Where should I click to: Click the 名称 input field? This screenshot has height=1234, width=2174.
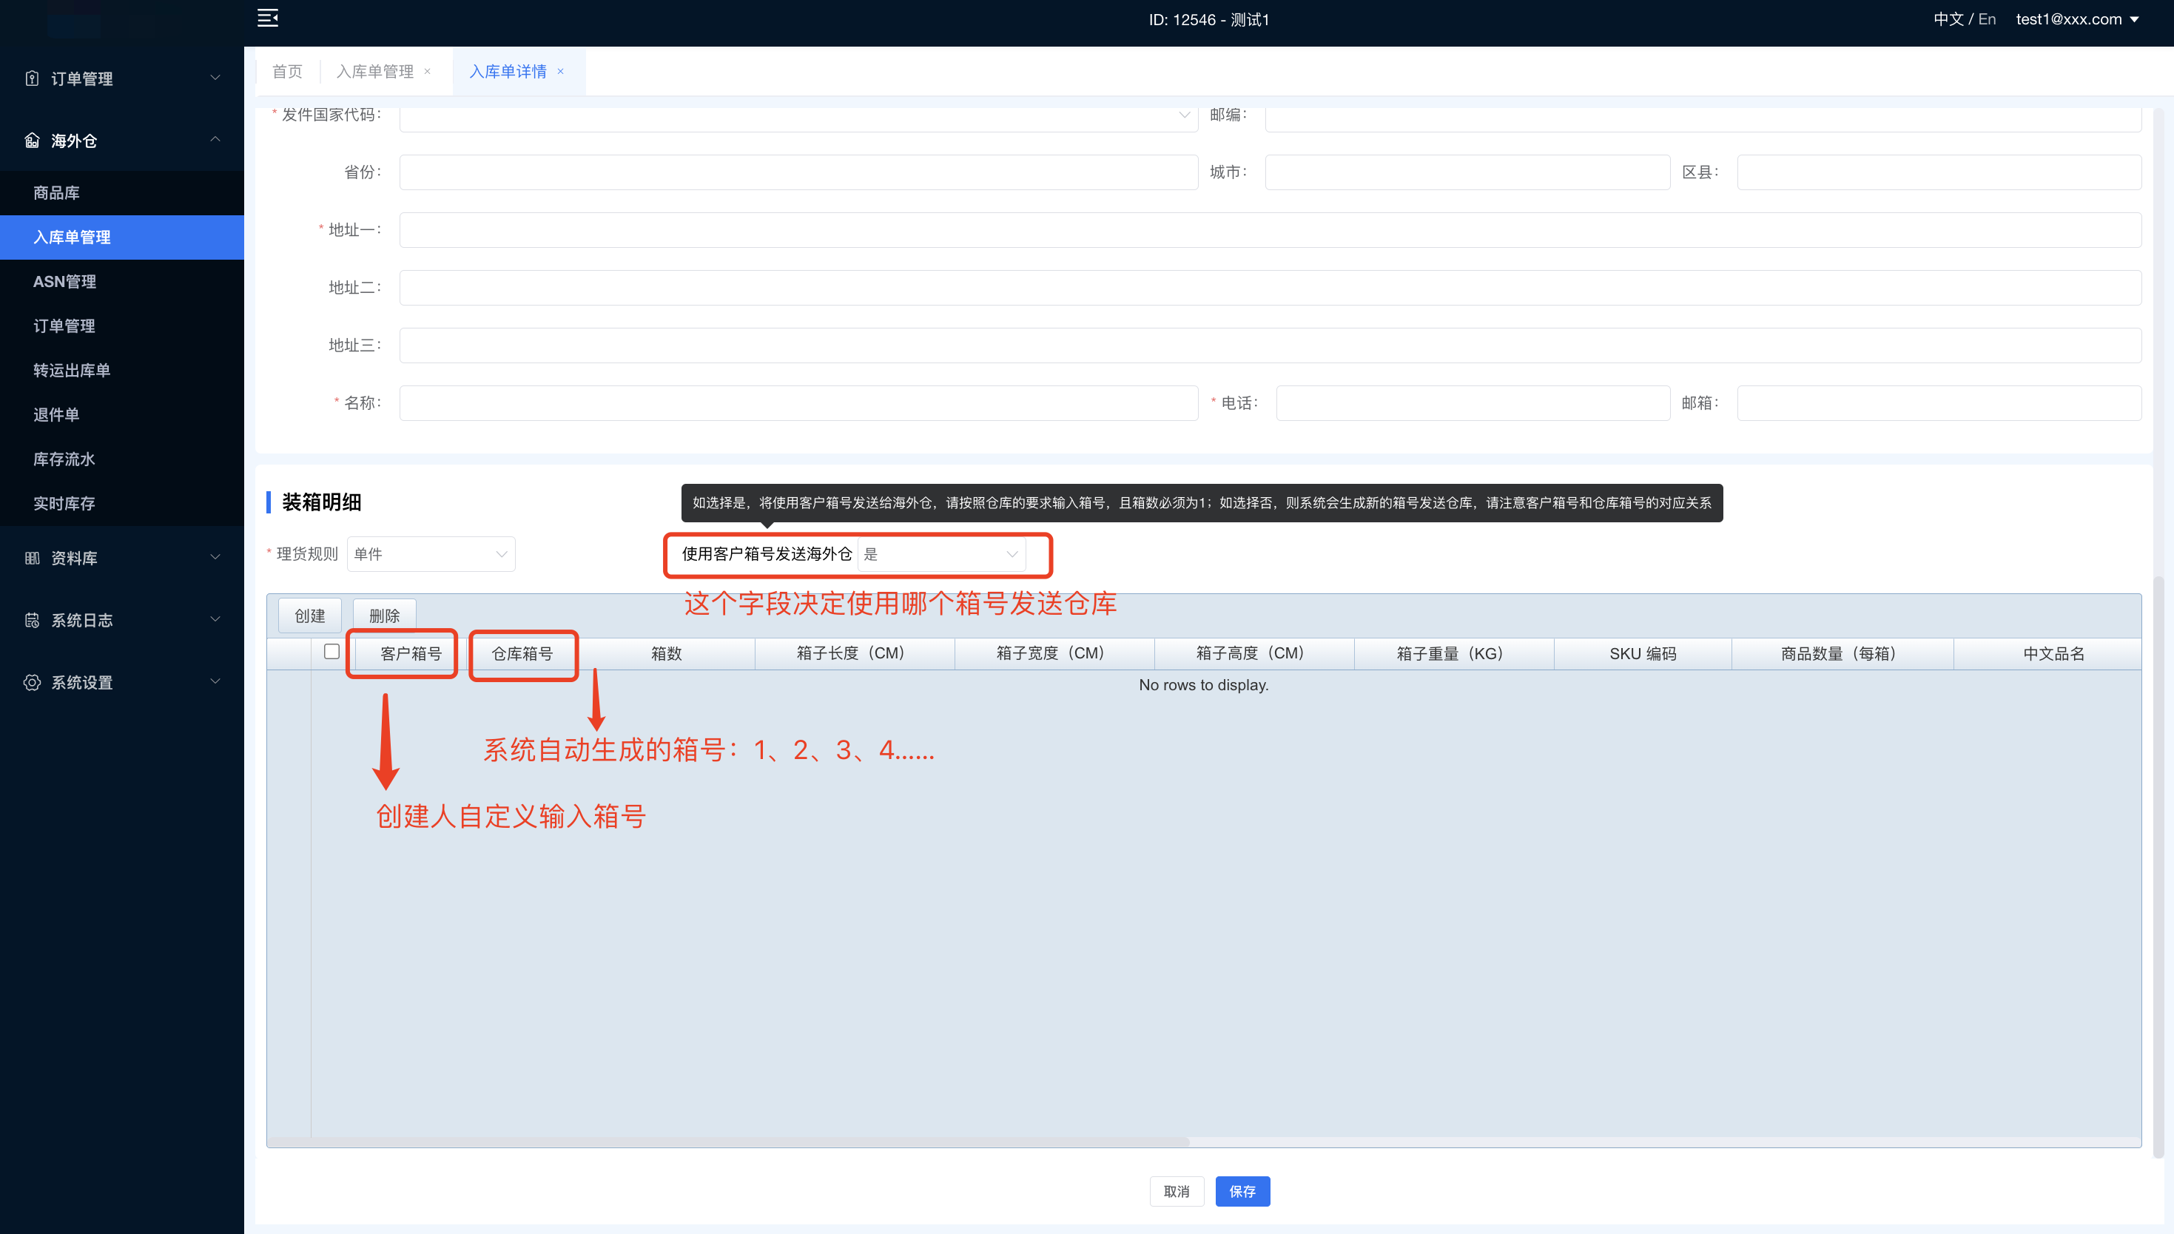(x=798, y=402)
